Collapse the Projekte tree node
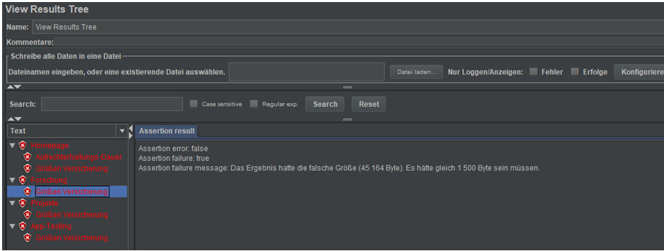 [12, 203]
